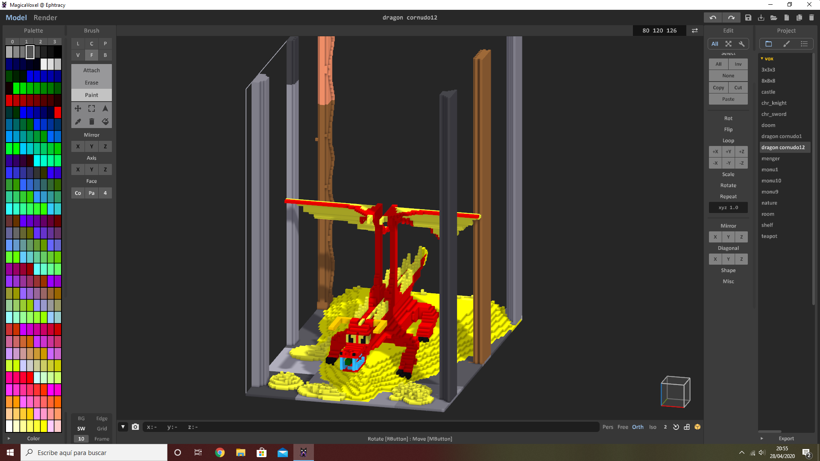820x461 pixels.
Task: Open the castle model in project list
Action: coord(768,92)
